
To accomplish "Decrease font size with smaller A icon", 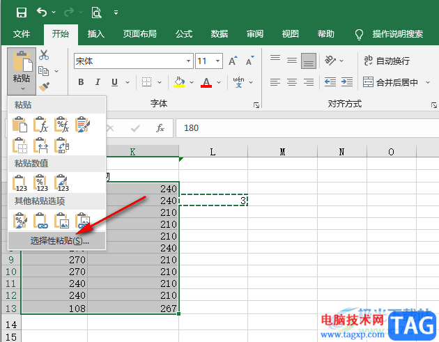I will 249,61.
